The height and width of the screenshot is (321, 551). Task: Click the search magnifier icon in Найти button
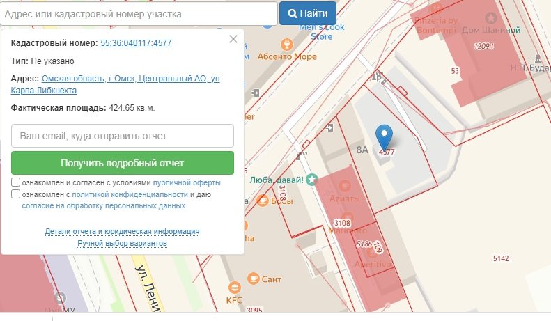292,14
